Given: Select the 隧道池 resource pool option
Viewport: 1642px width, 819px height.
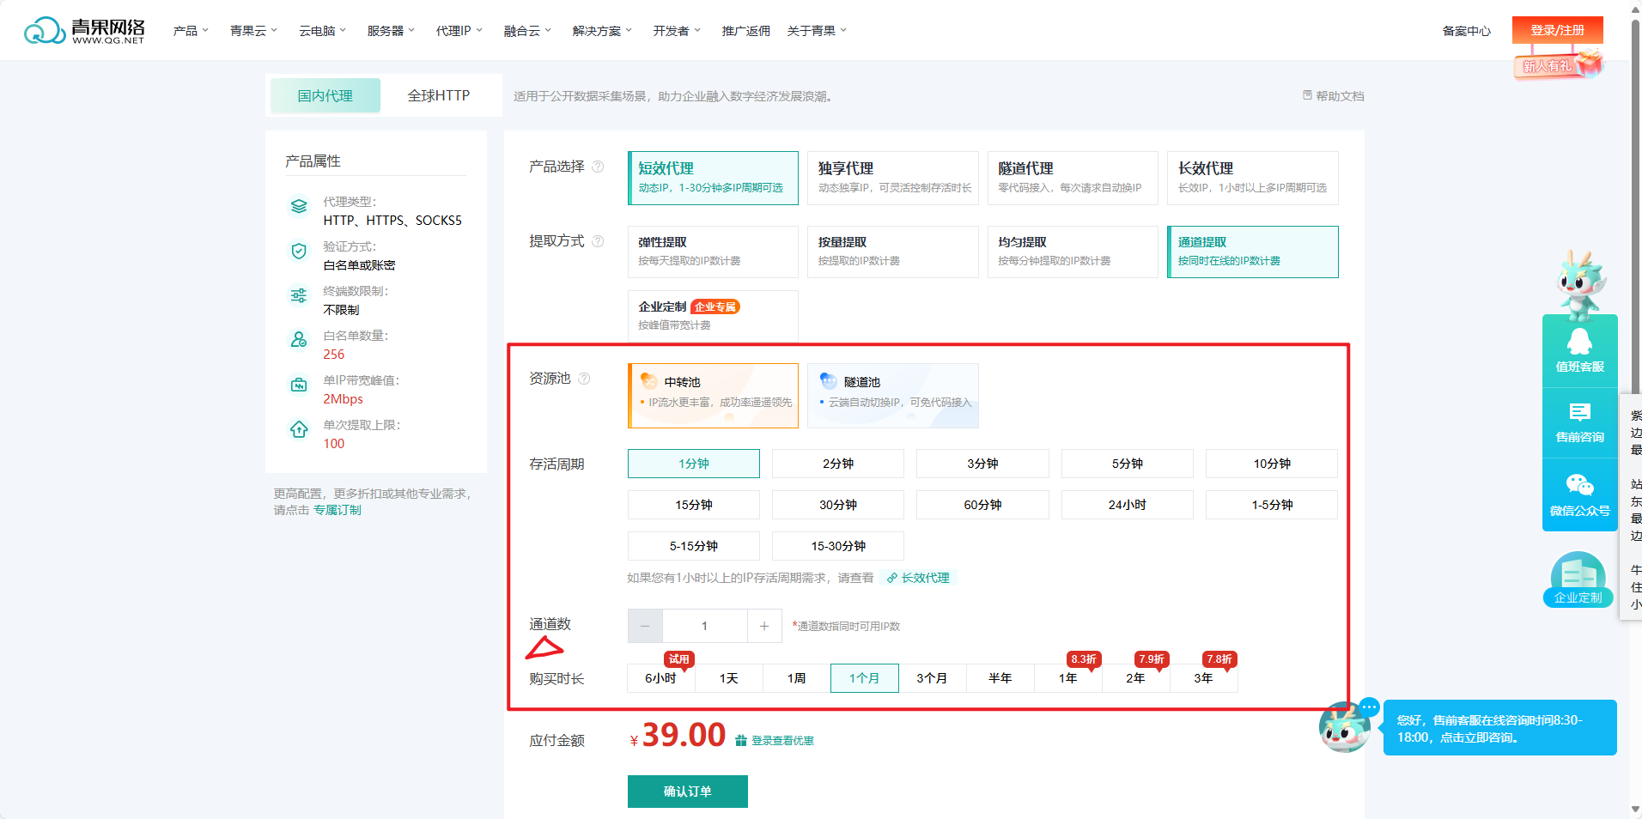Looking at the screenshot, I should point(892,395).
